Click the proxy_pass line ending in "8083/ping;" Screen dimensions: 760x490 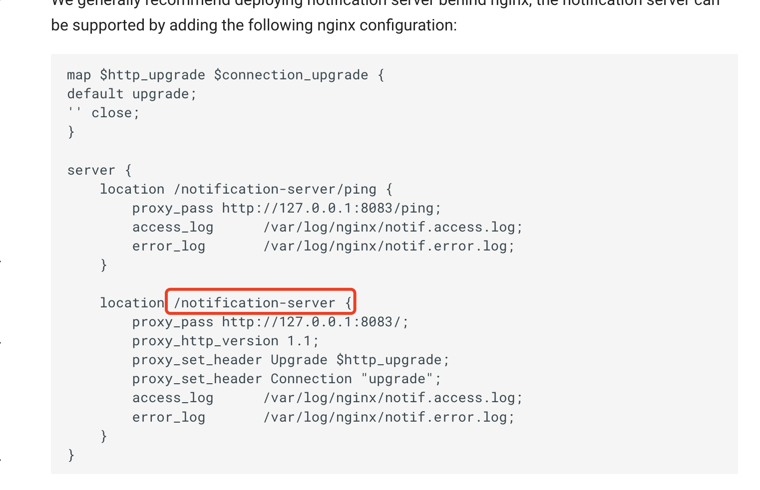coord(286,208)
